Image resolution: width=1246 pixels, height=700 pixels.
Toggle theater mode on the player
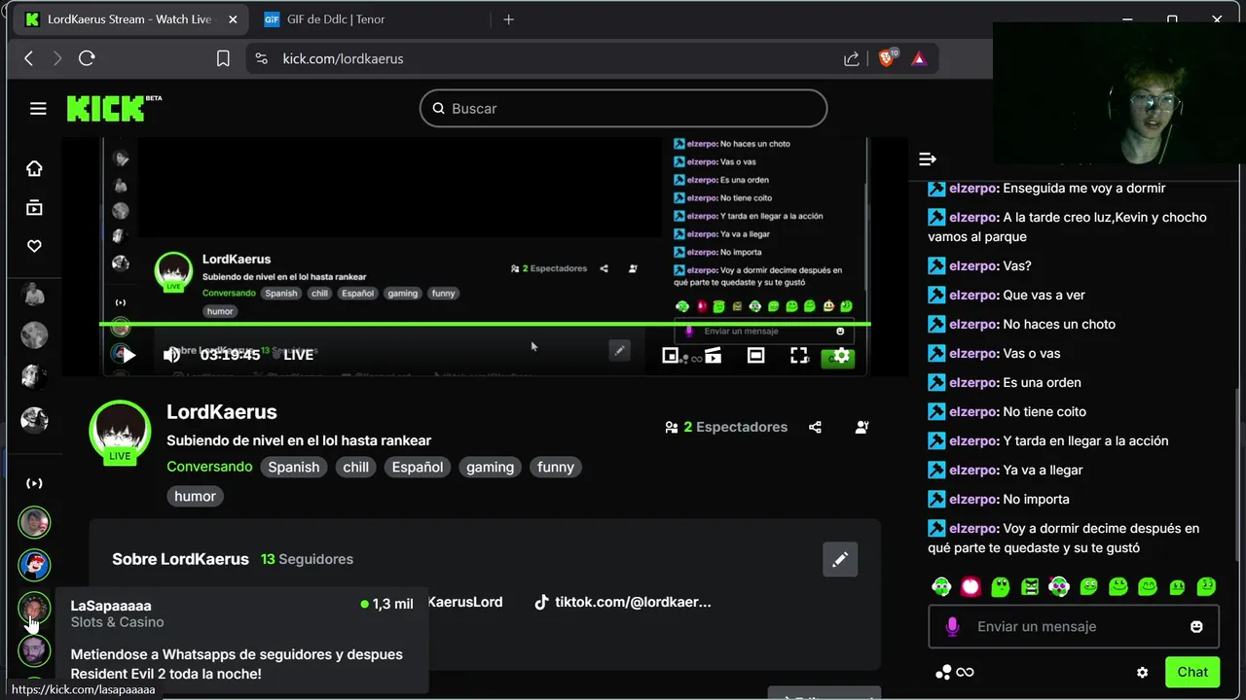click(756, 356)
